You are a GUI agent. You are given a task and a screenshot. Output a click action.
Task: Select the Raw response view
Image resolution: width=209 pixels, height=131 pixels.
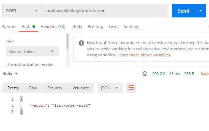33,88
